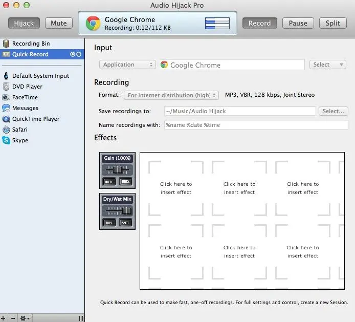
Task: Add a new session with plus button
Action: point(3,318)
